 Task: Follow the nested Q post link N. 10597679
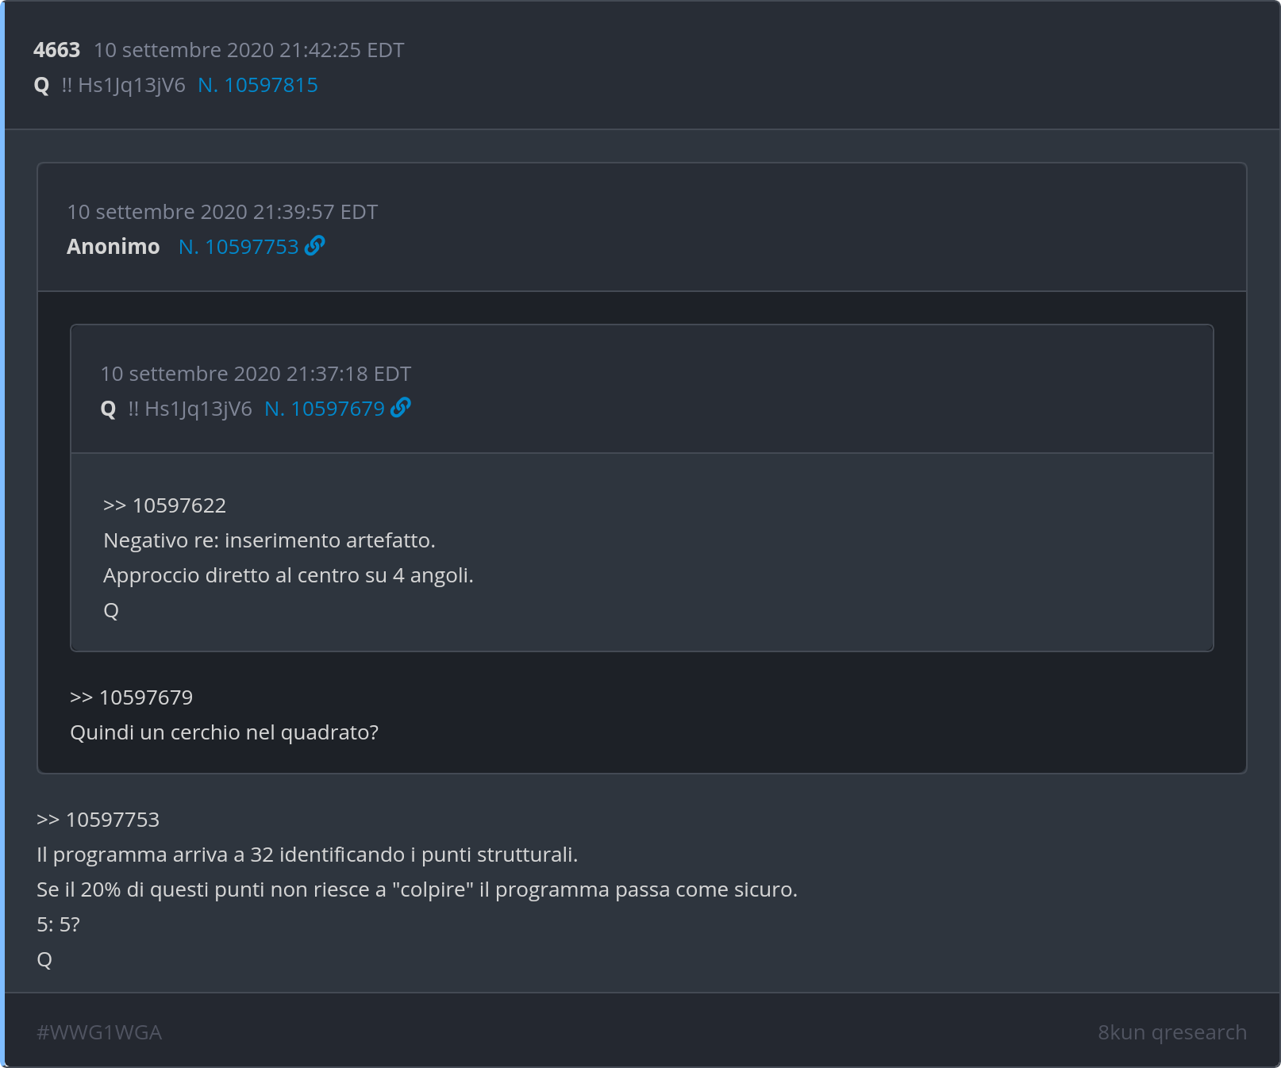[x=324, y=409]
